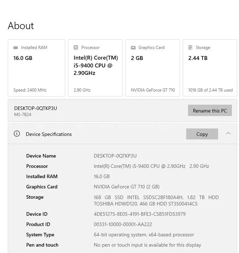This screenshot has height=253, width=239.
Task: Click the MS-7B24 model text
Action: [x=23, y=115]
